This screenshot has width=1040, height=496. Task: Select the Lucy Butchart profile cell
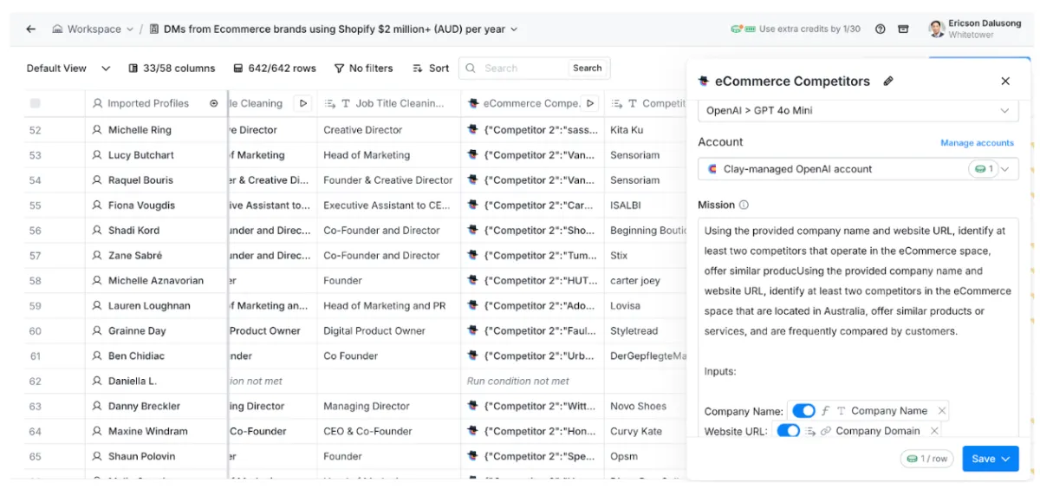coord(156,155)
